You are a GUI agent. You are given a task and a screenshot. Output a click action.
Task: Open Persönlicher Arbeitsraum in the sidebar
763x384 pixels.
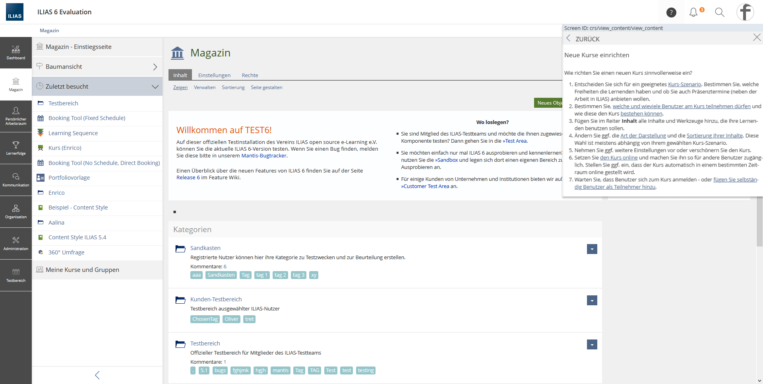click(x=16, y=116)
